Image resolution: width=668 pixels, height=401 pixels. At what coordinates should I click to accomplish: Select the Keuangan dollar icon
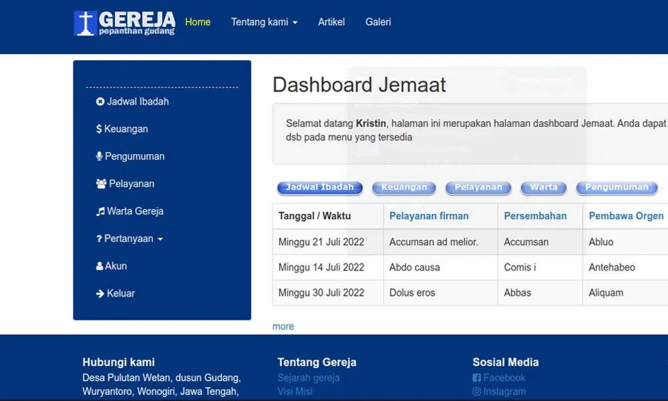(98, 129)
